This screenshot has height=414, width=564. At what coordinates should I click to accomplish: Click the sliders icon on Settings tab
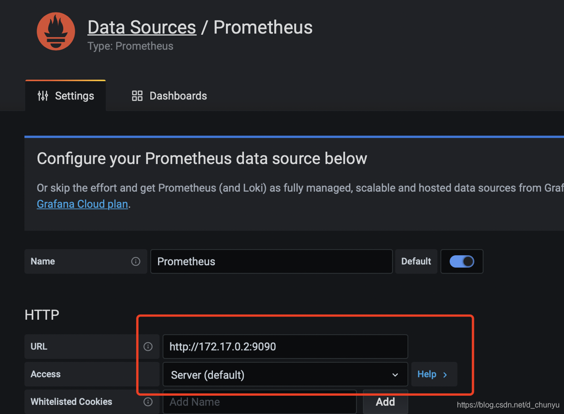pyautogui.click(x=43, y=96)
